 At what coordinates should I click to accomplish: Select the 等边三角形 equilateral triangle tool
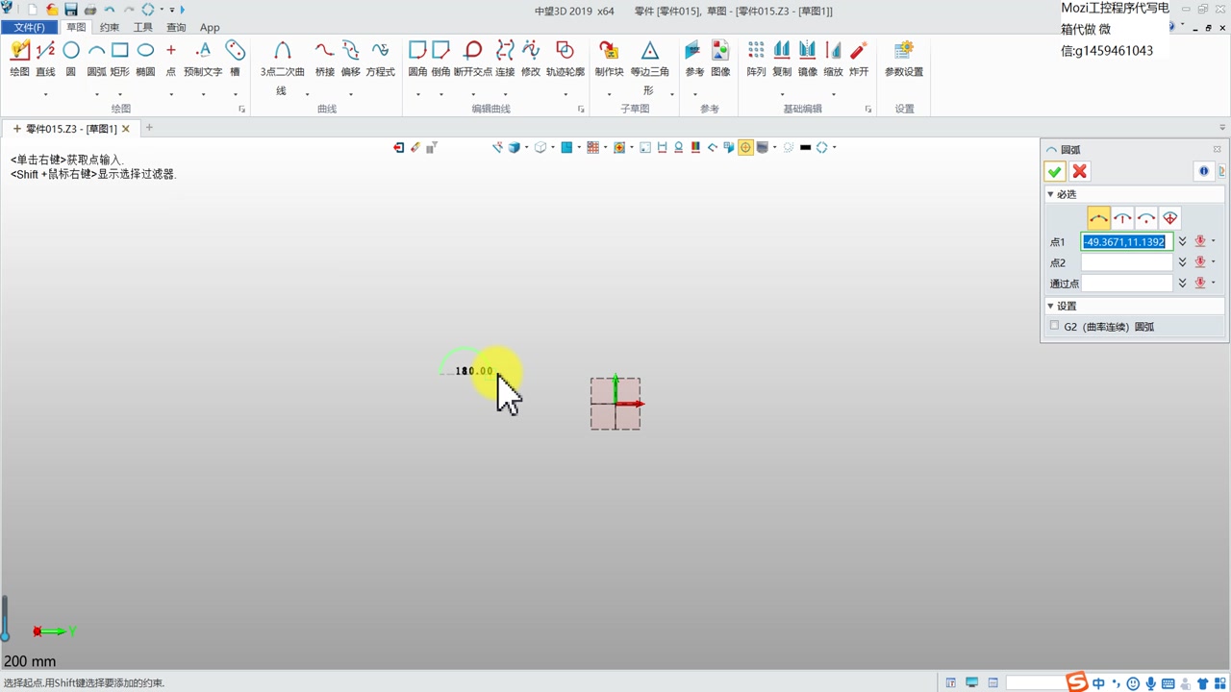click(x=649, y=67)
